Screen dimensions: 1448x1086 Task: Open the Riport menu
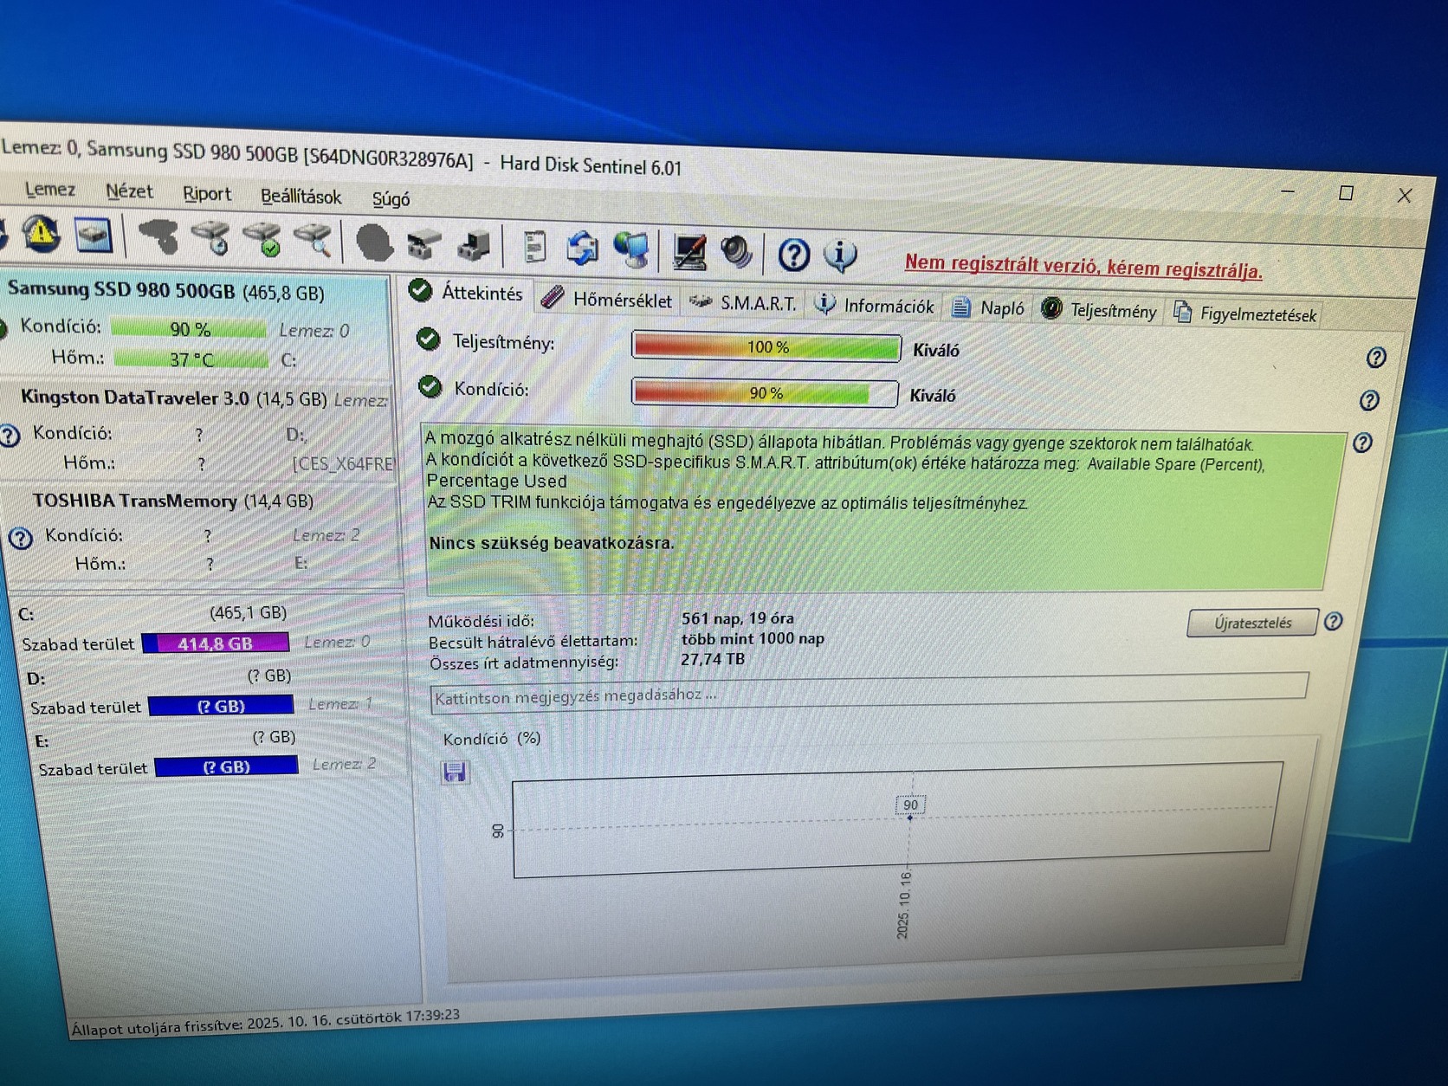(x=207, y=194)
